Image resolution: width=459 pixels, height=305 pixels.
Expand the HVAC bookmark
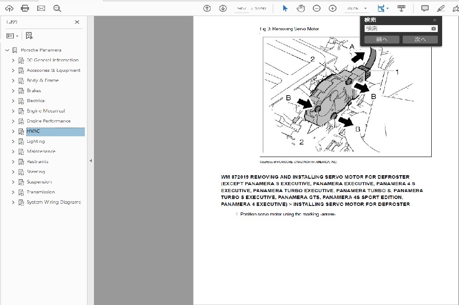click(13, 131)
